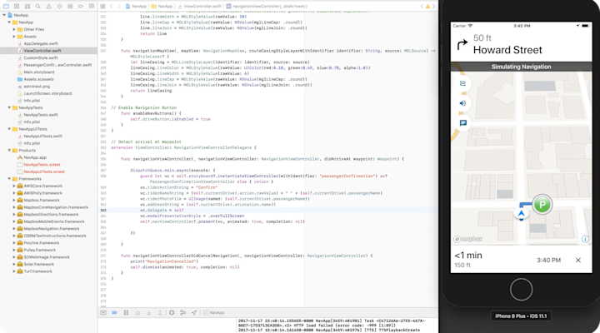Select astronaut.png
This screenshot has height=333, width=600.
click(37, 86)
